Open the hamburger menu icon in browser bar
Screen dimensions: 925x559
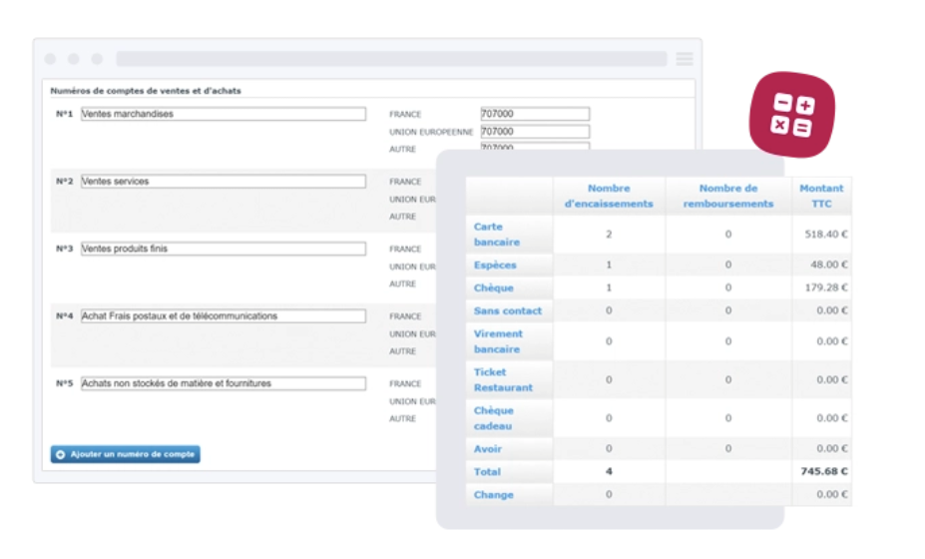(x=685, y=59)
